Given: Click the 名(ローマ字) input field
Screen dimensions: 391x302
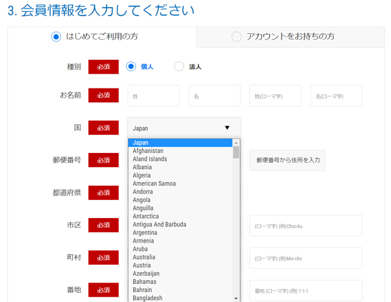Looking at the screenshot, I should [x=336, y=96].
